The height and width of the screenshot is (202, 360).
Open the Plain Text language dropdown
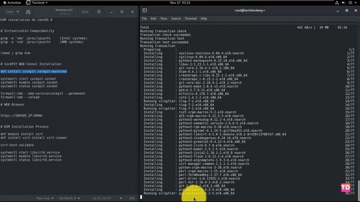tap(45, 198)
